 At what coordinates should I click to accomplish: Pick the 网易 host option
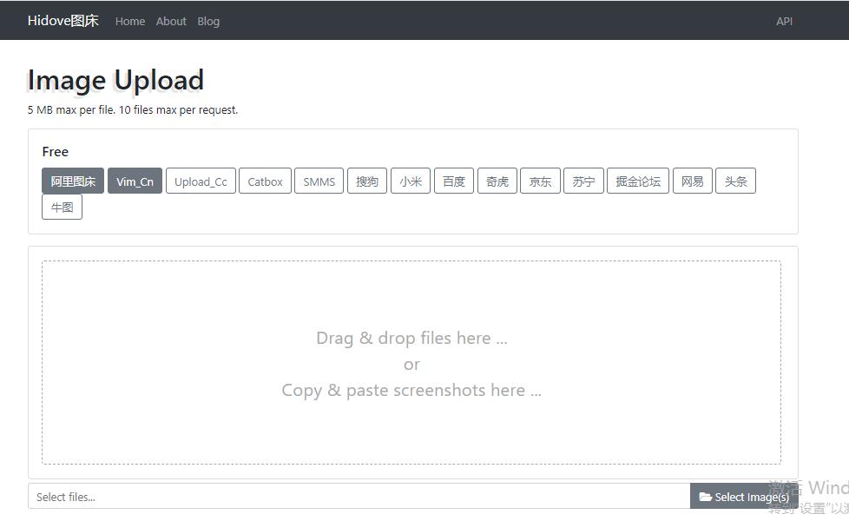[692, 181]
